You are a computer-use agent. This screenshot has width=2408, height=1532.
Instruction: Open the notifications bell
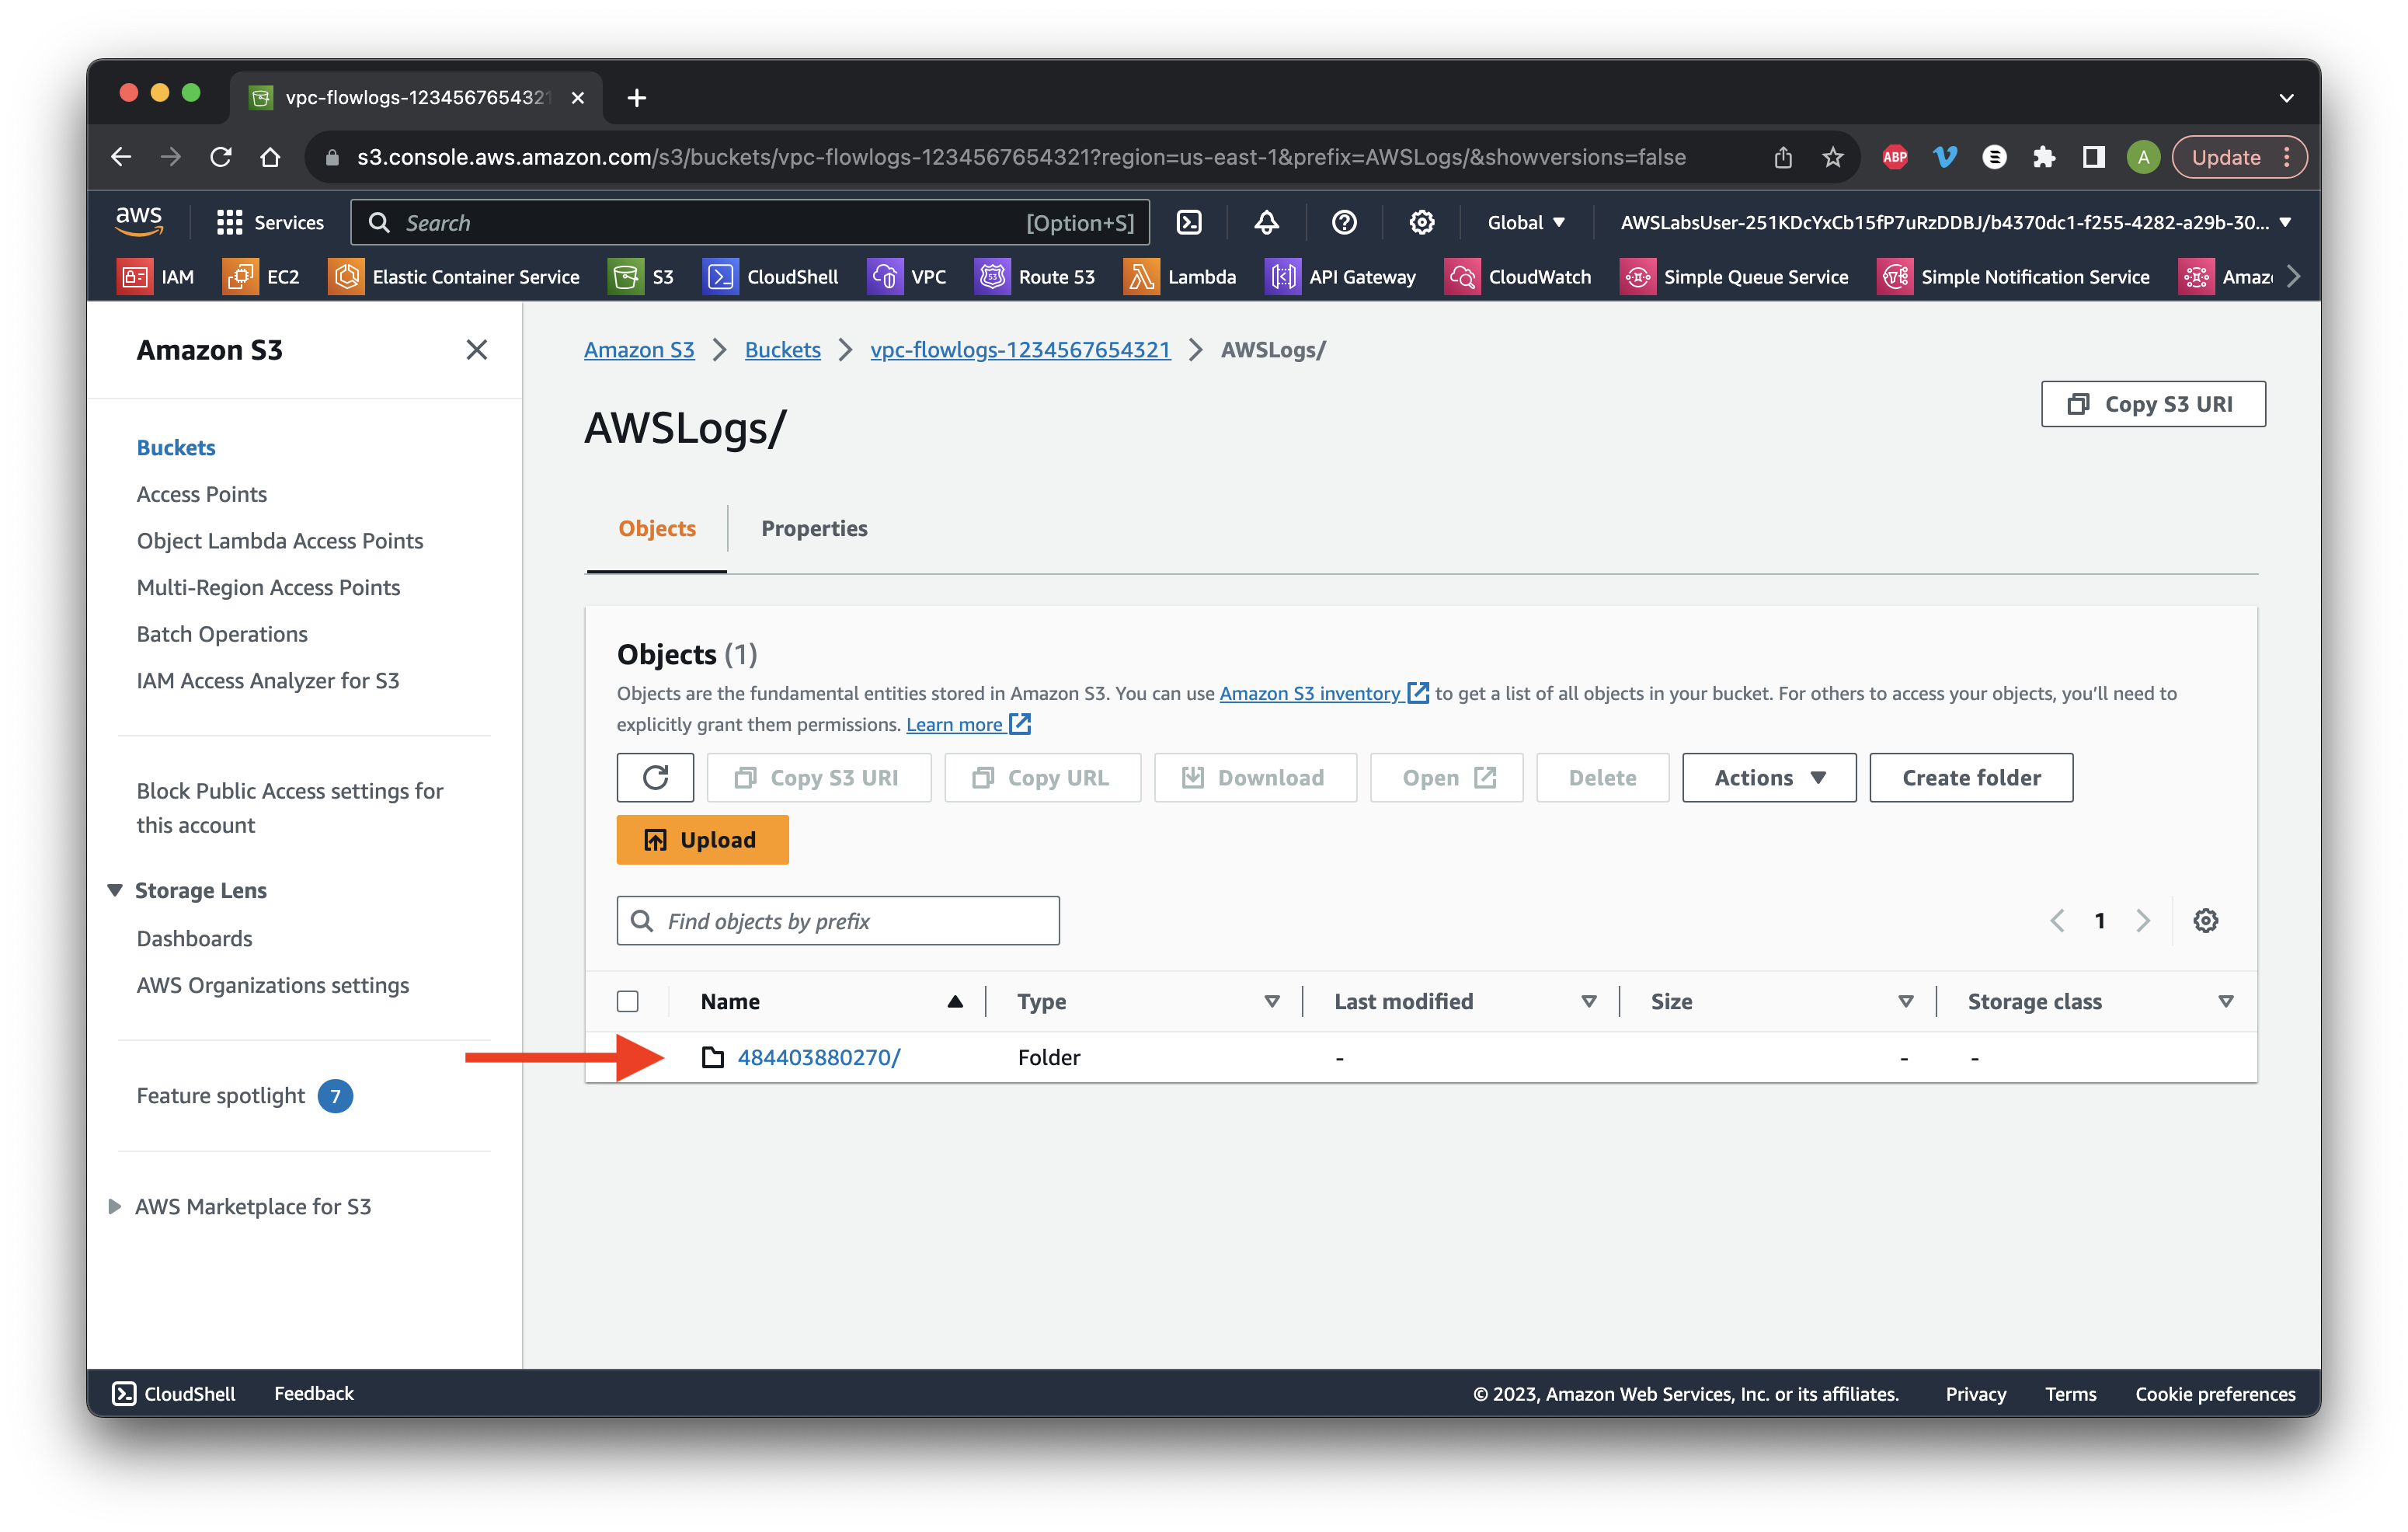(x=1266, y=222)
